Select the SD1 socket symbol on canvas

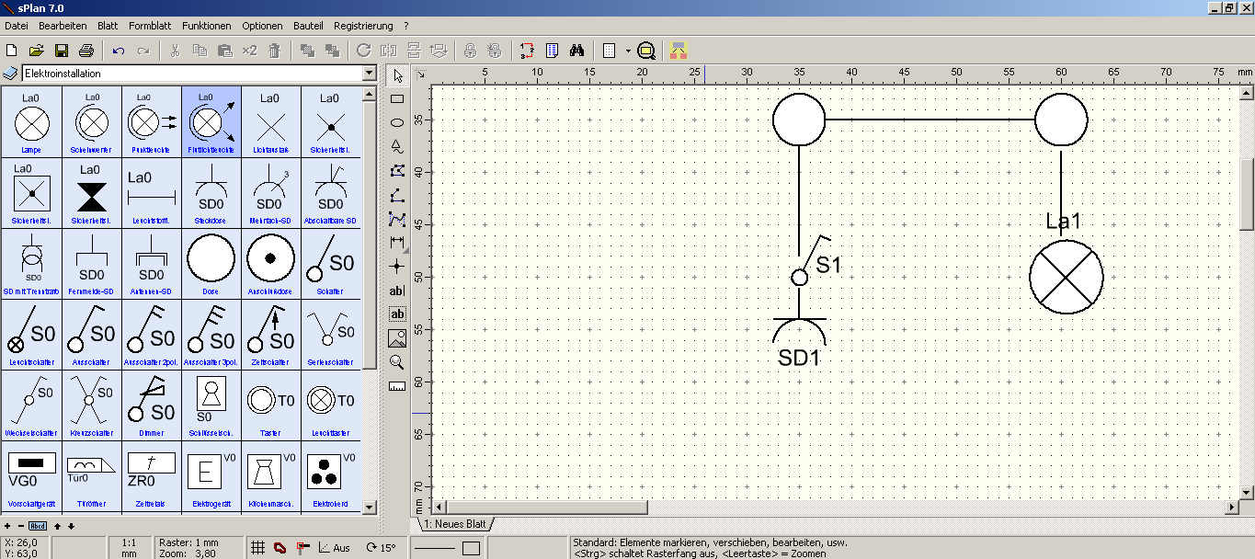point(799,343)
